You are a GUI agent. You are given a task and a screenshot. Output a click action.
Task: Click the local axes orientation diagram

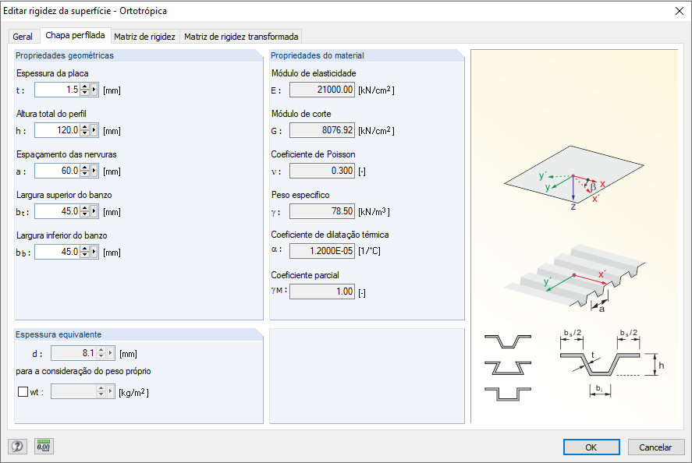click(x=573, y=177)
